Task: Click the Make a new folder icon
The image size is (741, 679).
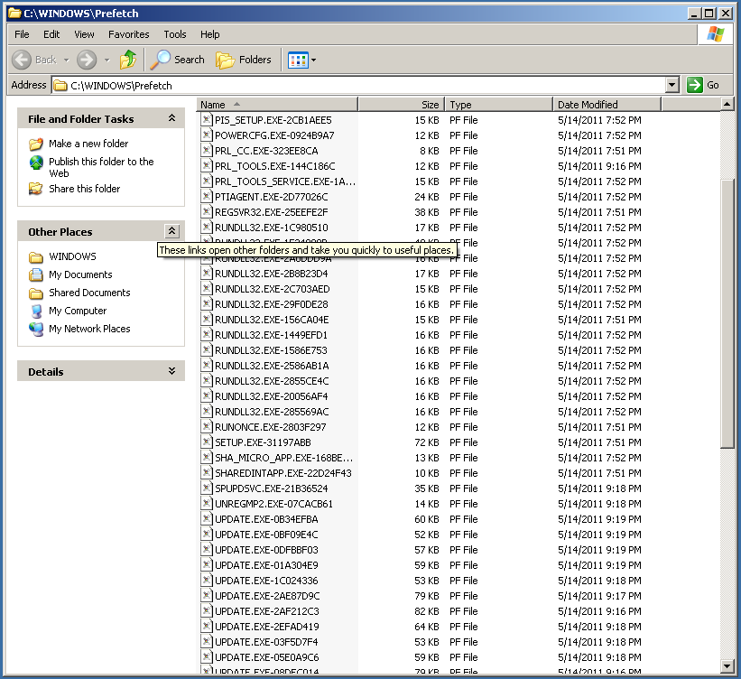Action: pos(36,144)
